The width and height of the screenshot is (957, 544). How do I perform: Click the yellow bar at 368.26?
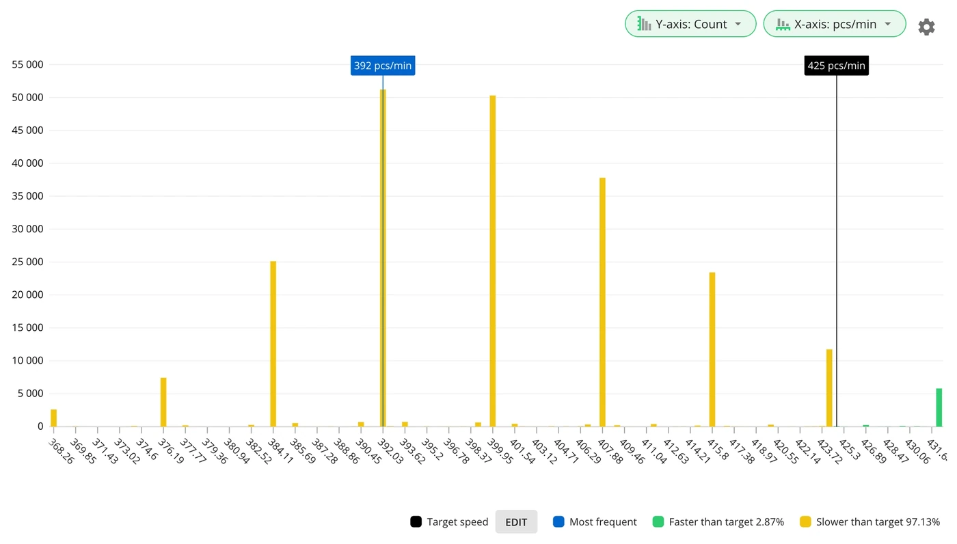point(54,418)
